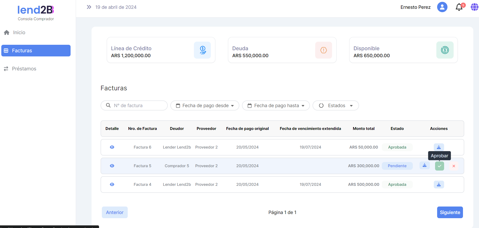Screen dimensions: 479x228
Task: Go to Inicio in sidebar
Action: pos(19,33)
